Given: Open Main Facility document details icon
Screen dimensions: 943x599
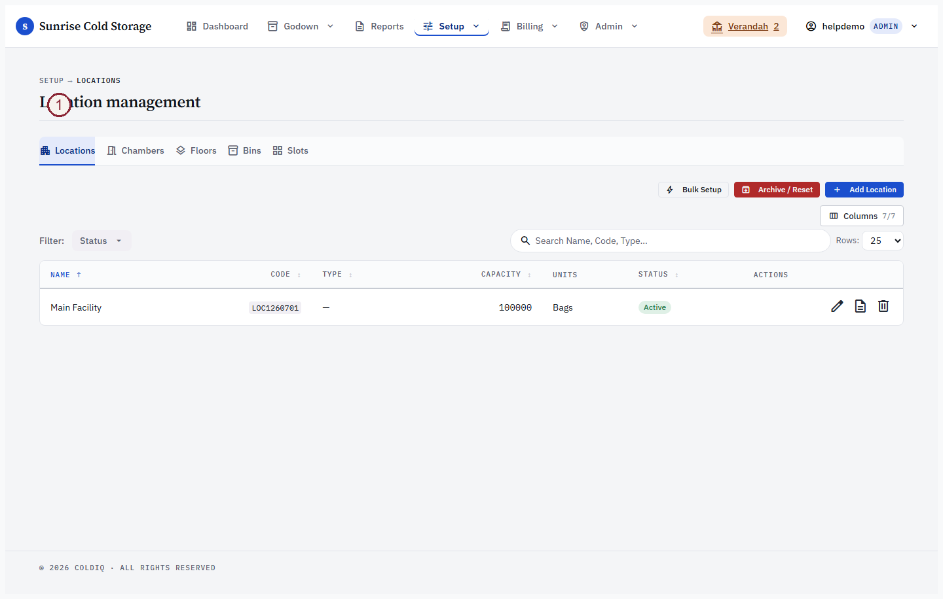Looking at the screenshot, I should coord(860,306).
